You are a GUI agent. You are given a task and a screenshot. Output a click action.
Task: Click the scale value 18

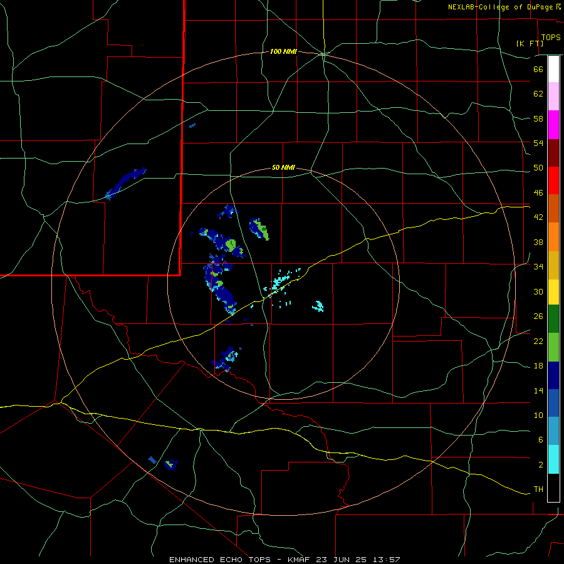[x=538, y=366]
